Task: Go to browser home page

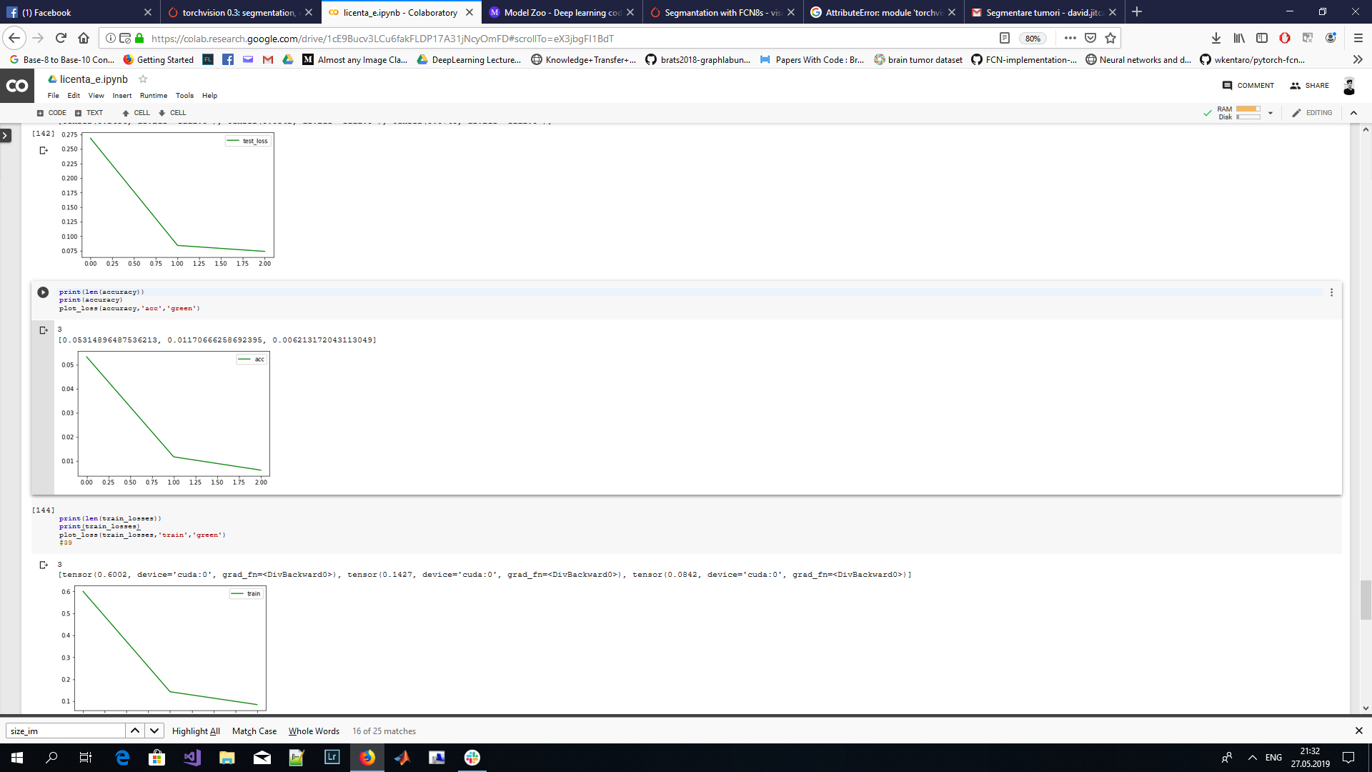Action: tap(84, 38)
